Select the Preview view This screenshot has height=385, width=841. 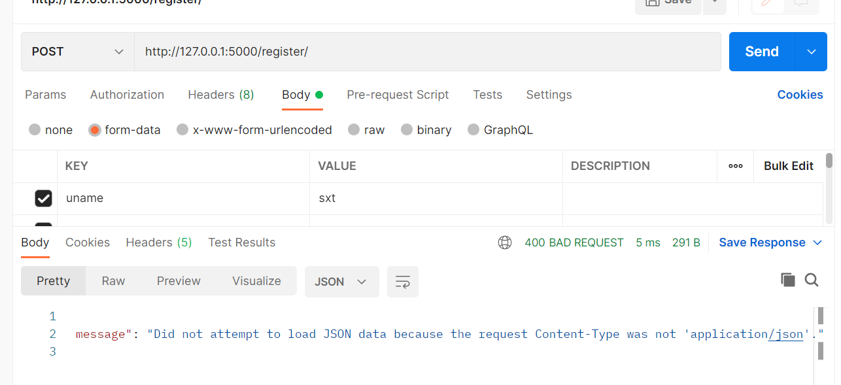[x=179, y=281]
